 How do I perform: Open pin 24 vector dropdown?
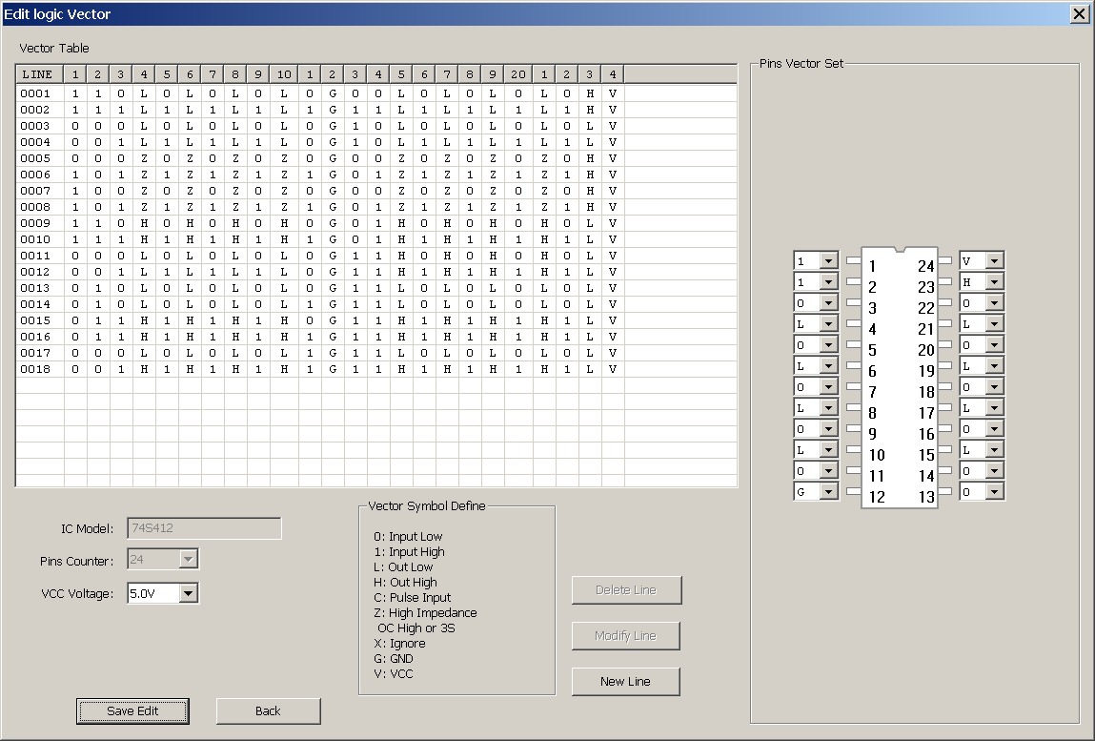[994, 261]
